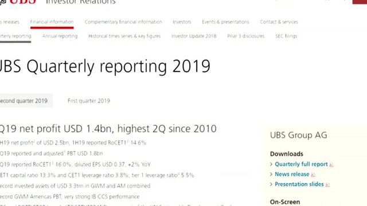Click the diluted EPS USD 0.37 line
The image size is (367, 206).
[x=75, y=164]
